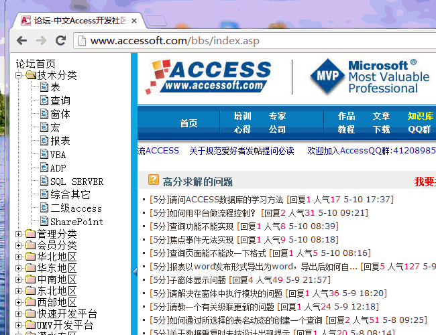The width and height of the screenshot is (436, 335).
Task: Open 欢迎加入AccessQQ群 announcement link
Action: pyautogui.click(x=372, y=151)
